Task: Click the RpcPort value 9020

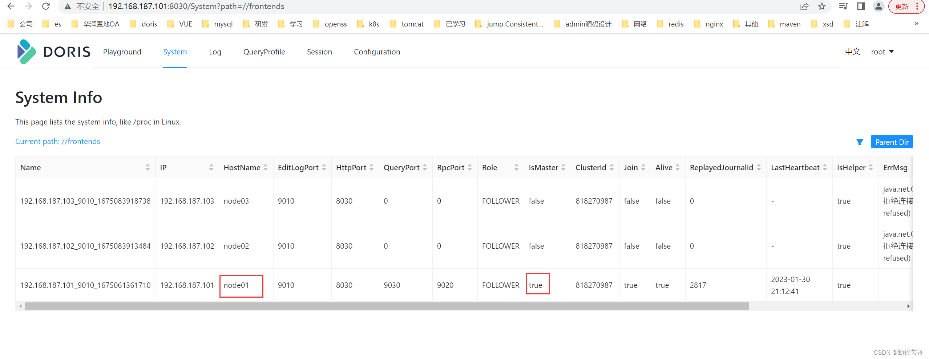Action: (x=445, y=285)
